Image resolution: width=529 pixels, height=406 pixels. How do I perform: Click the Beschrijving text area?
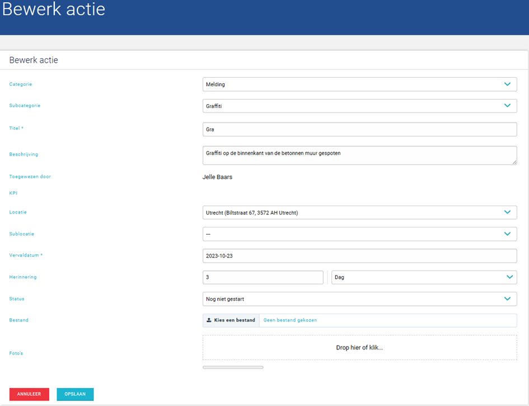[x=359, y=155]
